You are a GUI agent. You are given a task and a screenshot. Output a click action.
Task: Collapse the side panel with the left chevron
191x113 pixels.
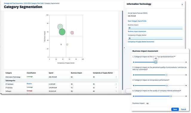pos(124,48)
